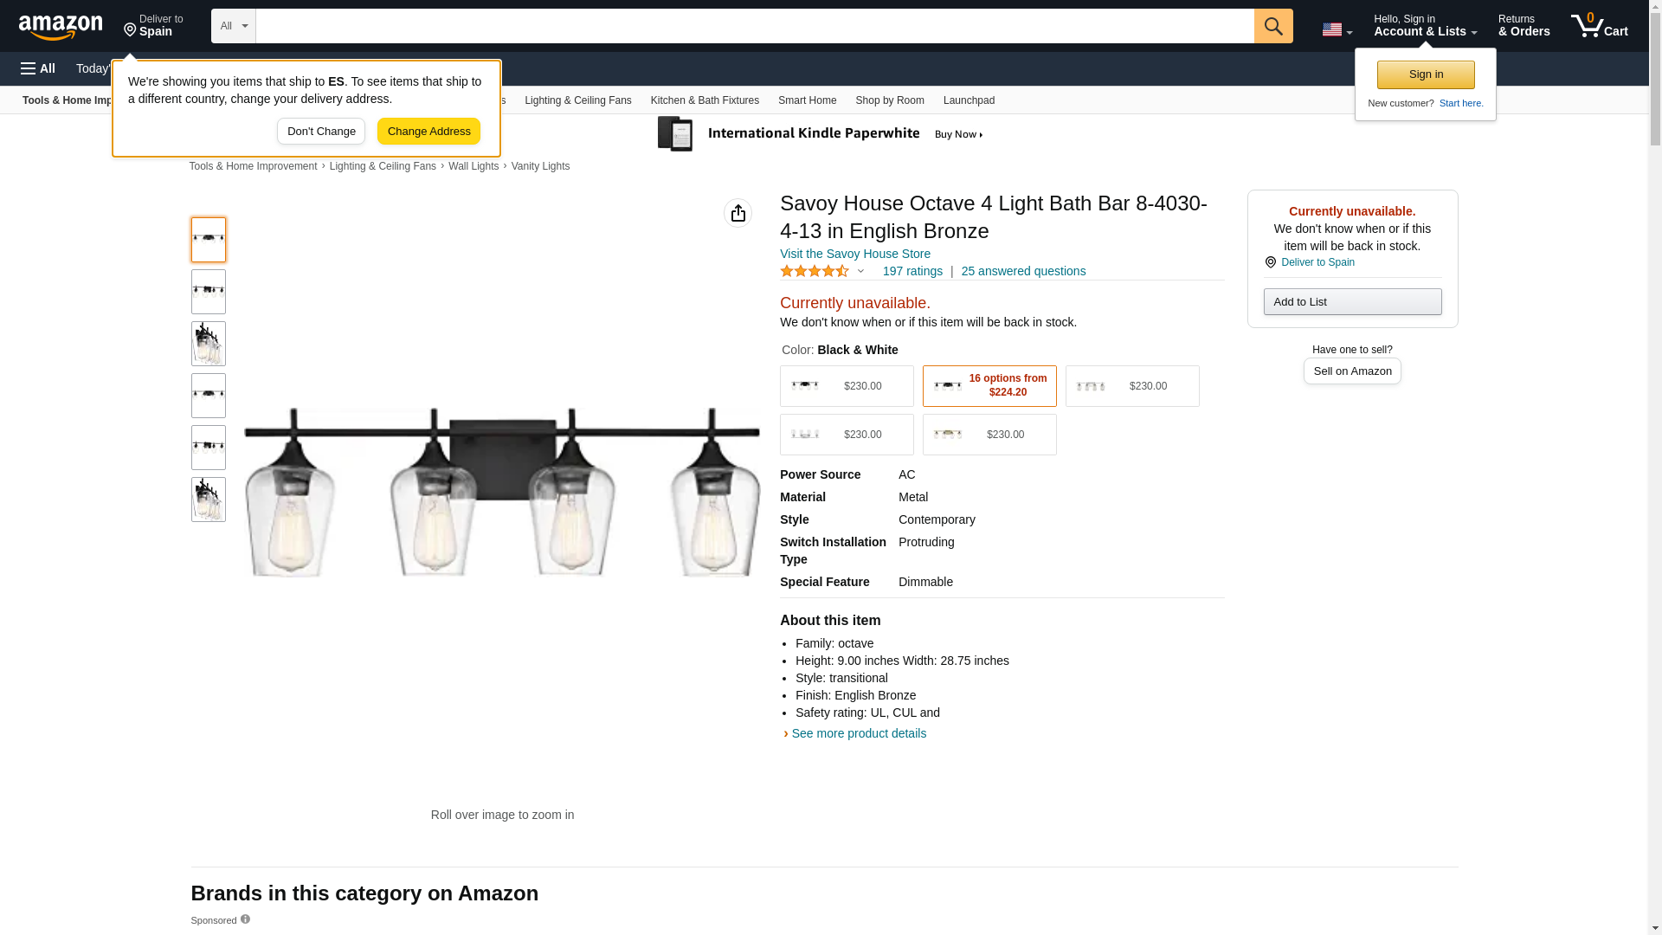Viewport: 1662px width, 935px height.
Task: Click the search magnifier button
Action: 1272,26
